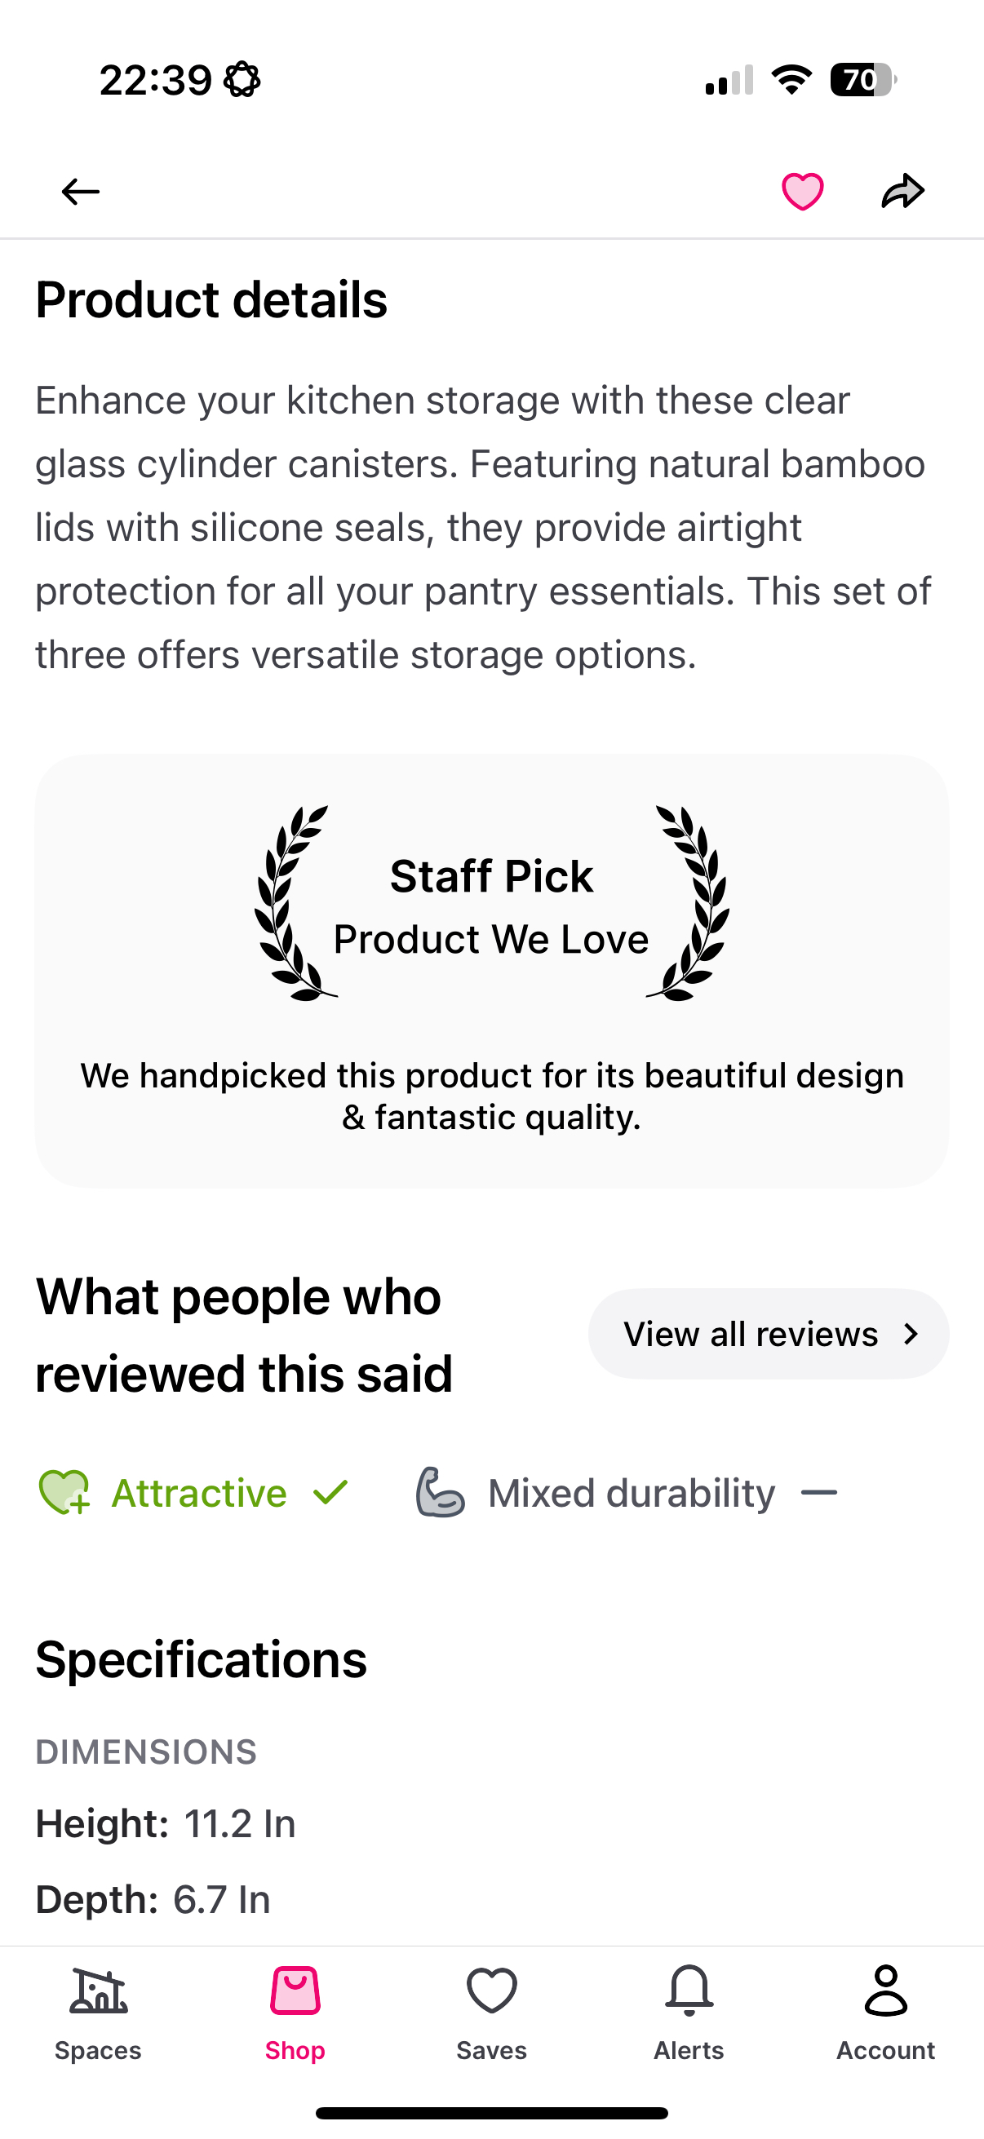Open View all reviews
984x2139 pixels.
[751, 1334]
